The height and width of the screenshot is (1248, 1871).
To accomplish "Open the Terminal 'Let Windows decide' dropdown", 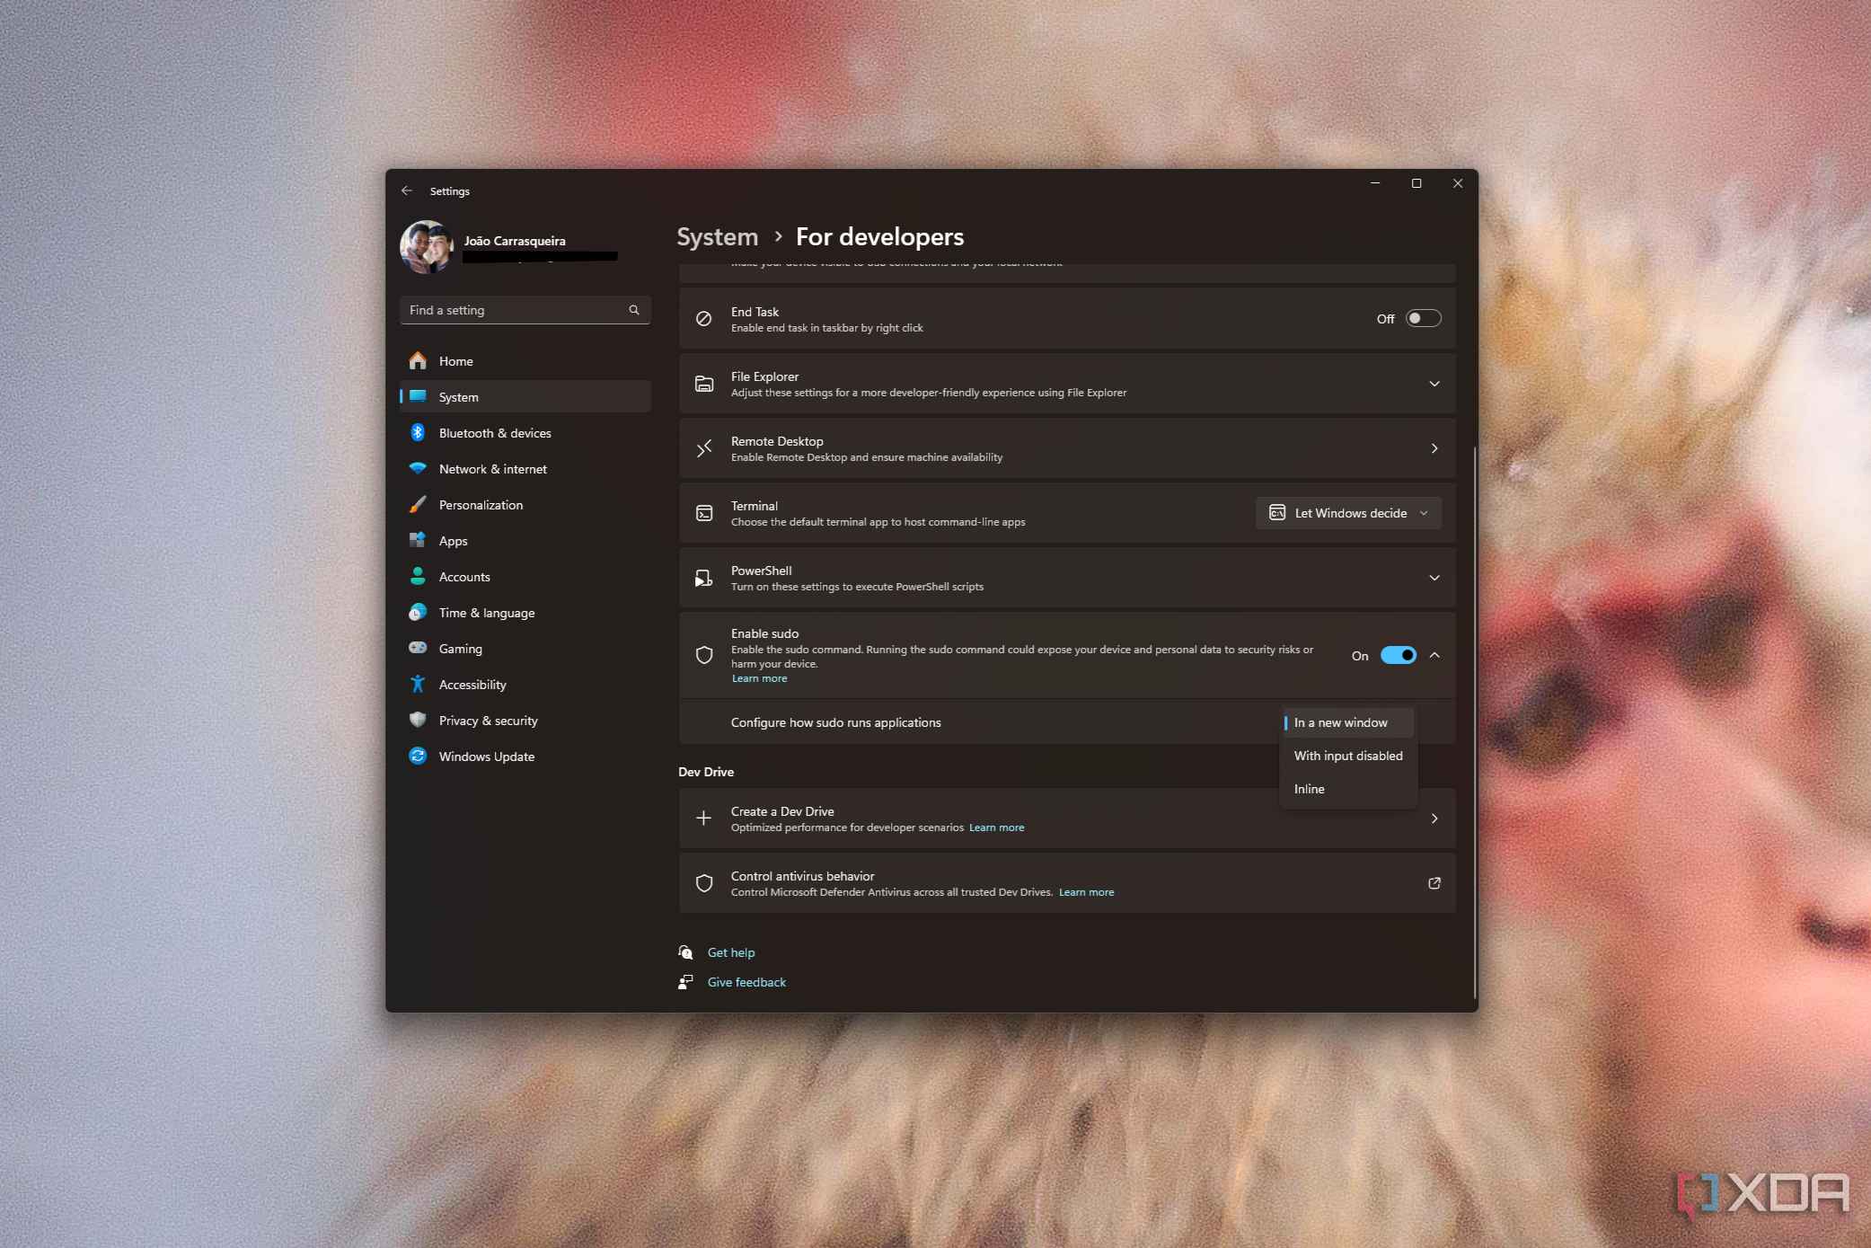I will tap(1348, 513).
